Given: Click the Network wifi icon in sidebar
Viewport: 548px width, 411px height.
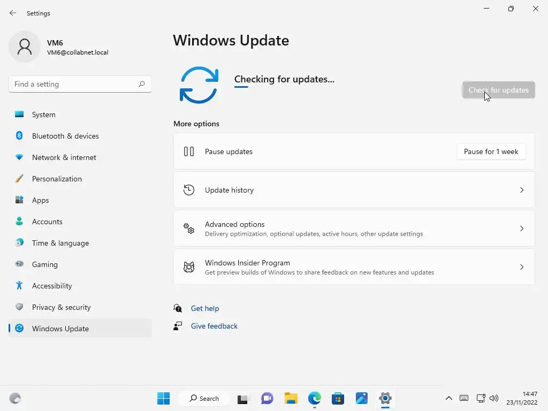Looking at the screenshot, I should (x=19, y=157).
